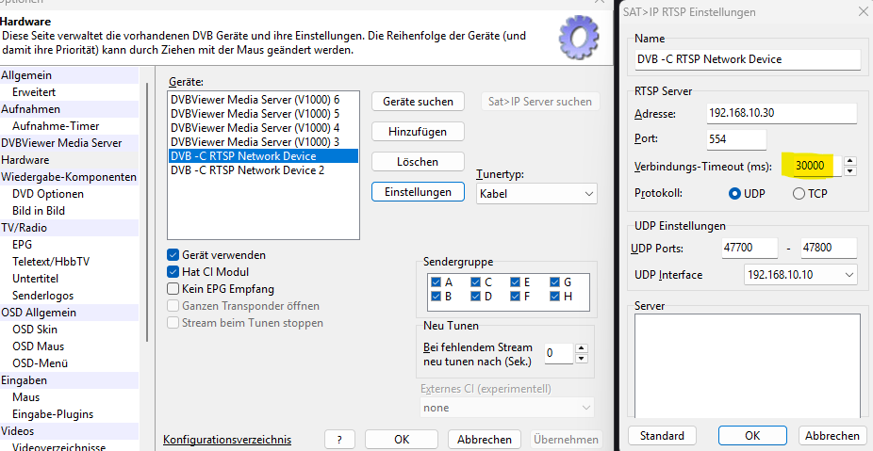Uncheck Sendergruppe G
The image size is (873, 451).
554,282
